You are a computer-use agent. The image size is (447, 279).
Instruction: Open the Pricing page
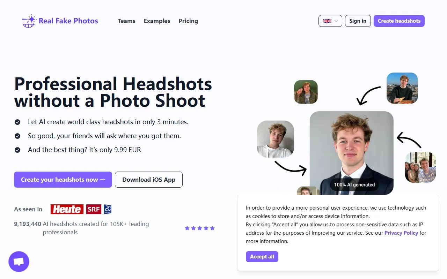tap(188, 21)
